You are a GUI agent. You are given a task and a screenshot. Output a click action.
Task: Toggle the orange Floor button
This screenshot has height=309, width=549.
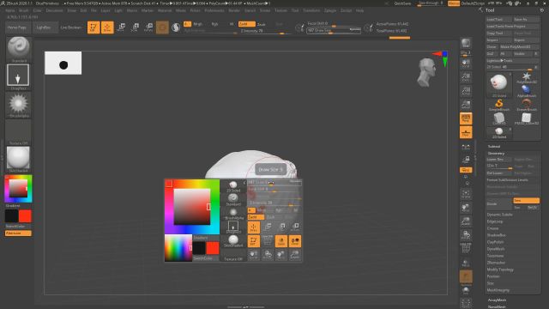click(466, 132)
